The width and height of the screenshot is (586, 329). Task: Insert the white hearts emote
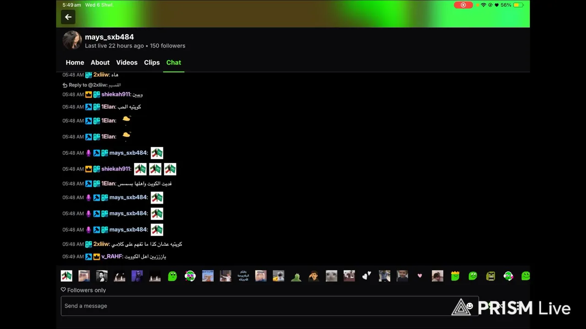tap(367, 276)
